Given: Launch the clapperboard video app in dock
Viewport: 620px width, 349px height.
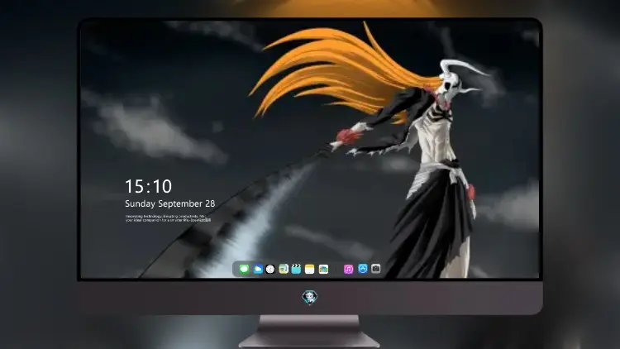Looking at the screenshot, I should [x=296, y=269].
